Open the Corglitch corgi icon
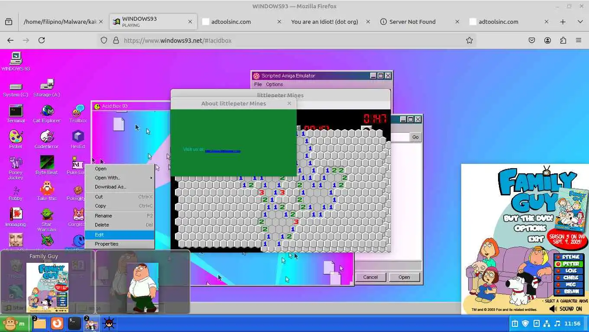The height and width of the screenshot is (332, 589). (x=78, y=217)
